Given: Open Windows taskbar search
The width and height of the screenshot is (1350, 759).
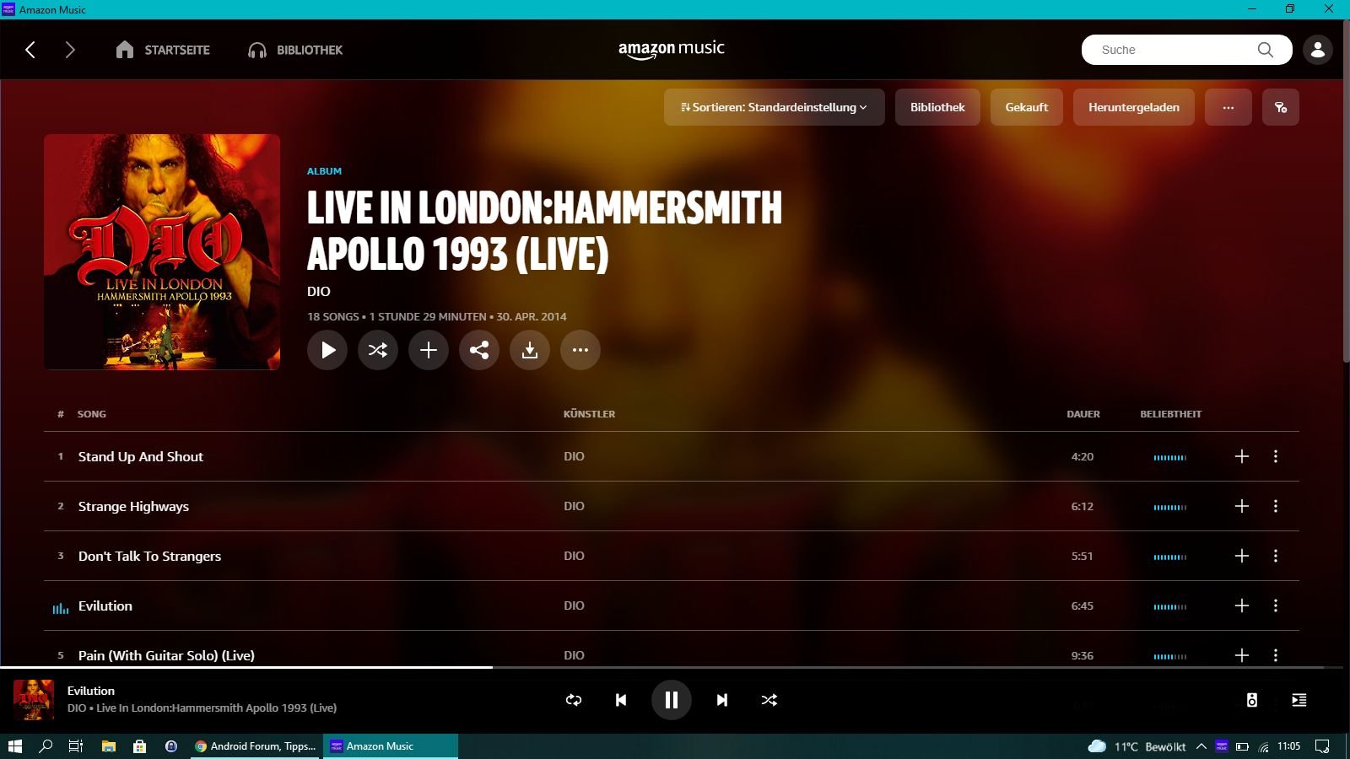Looking at the screenshot, I should (46, 746).
